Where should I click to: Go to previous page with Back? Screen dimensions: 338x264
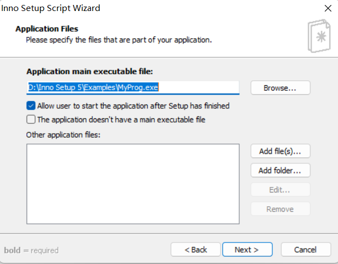[x=196, y=250]
